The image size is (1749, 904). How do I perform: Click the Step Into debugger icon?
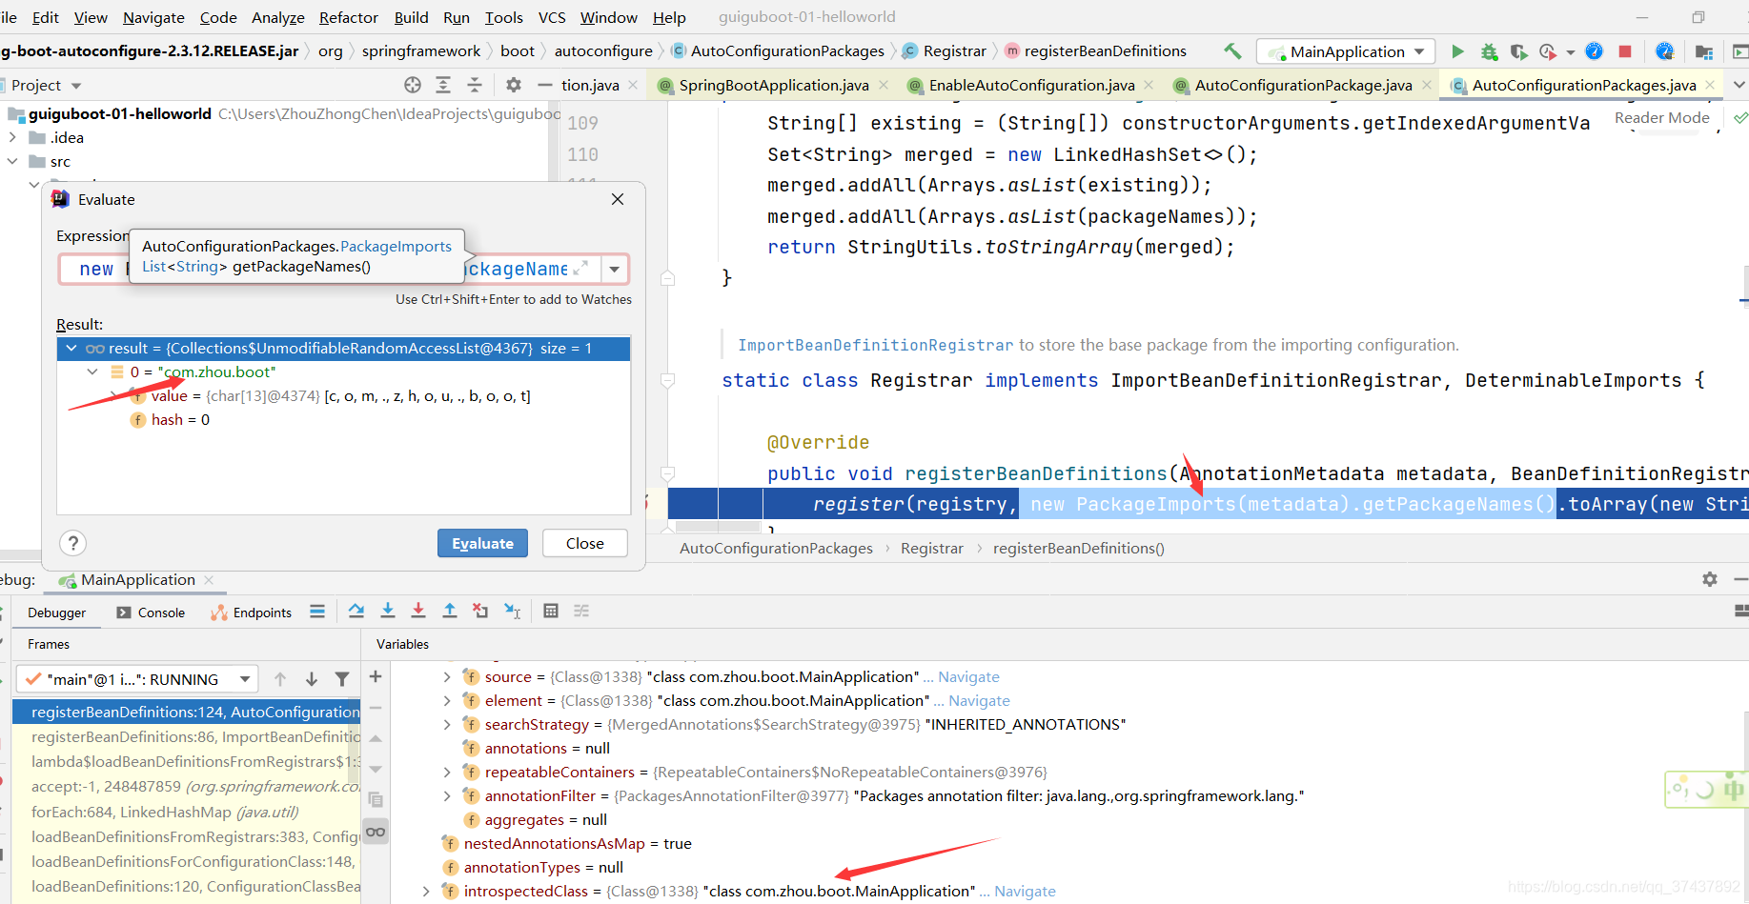click(x=388, y=611)
